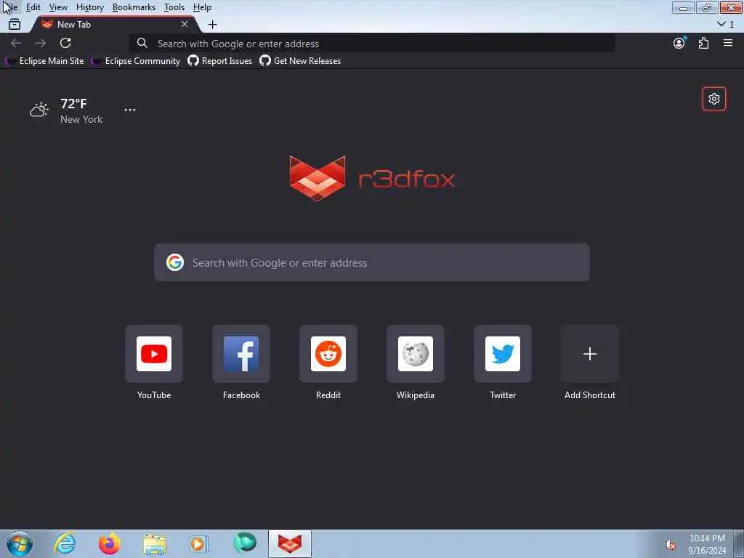Open Windows Media Player on taskbar
This screenshot has width=744, height=558.
[x=198, y=543]
